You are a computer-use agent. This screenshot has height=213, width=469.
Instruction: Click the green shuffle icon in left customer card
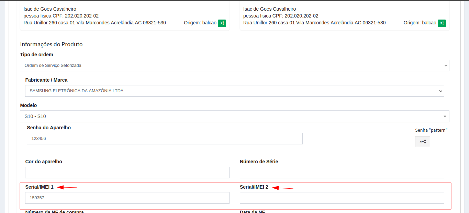coord(222,23)
